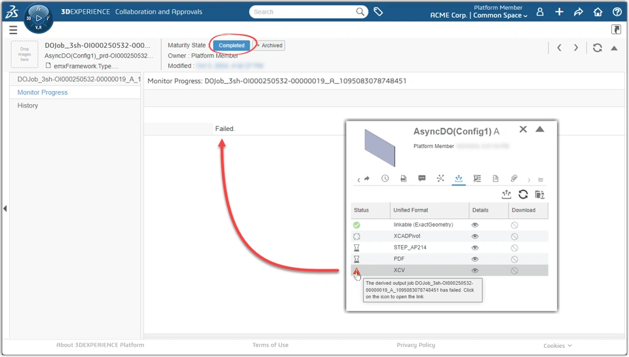Open Terms of Use link
This screenshot has width=629, height=357.
click(271, 345)
